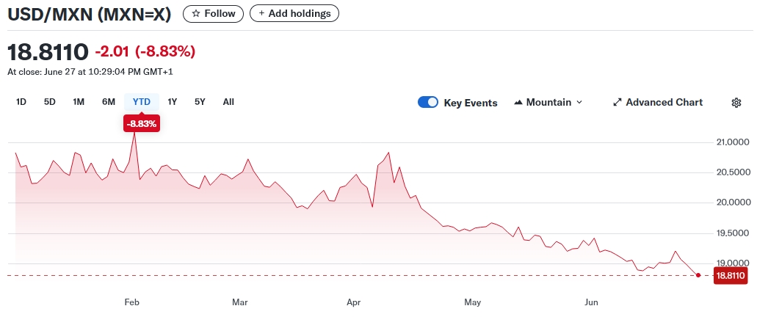757x317 pixels.
Task: Show the All time range
Action: tap(228, 102)
